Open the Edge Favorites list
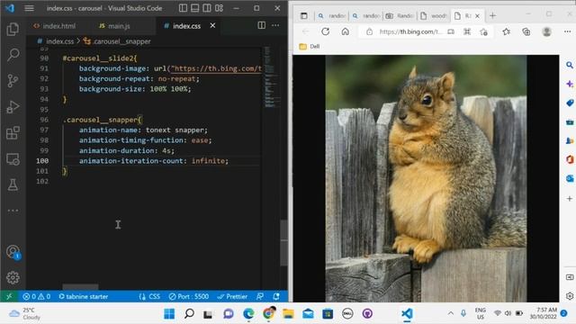576x324 pixels. (506, 31)
